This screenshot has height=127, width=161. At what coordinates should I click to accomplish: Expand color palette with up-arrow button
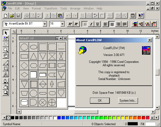pyautogui.click(x=152, y=118)
